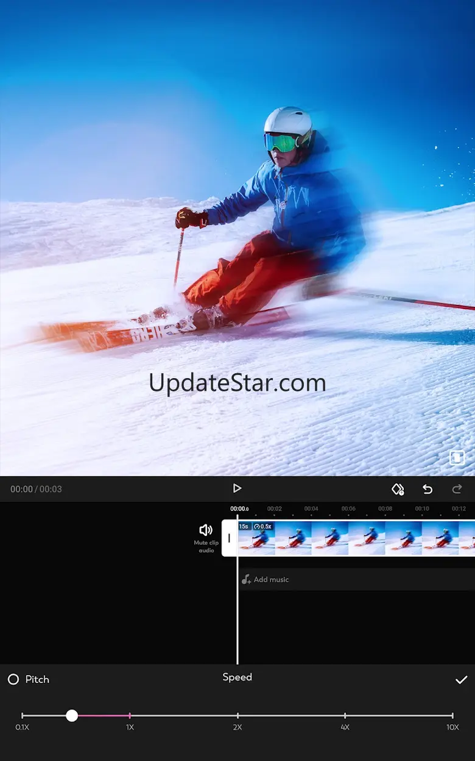Jump to 00:10 on timeline ruler
Viewport: 475px width, 761px height.
(x=422, y=509)
